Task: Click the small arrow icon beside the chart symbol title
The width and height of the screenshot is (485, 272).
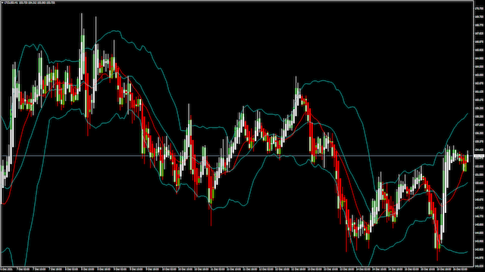Action: point(3,3)
